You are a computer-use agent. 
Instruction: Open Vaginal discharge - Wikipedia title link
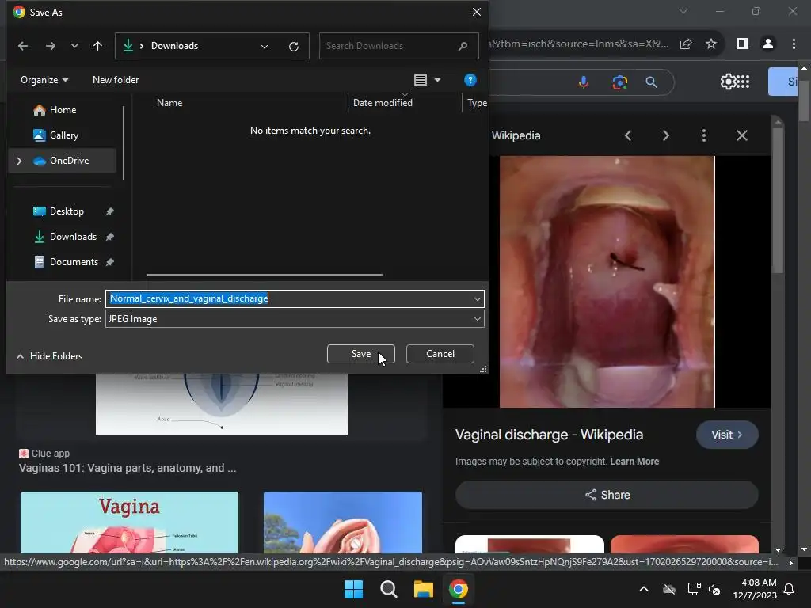(549, 435)
